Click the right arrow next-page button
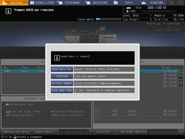Image resolution: width=185 pixels, height=139 pixels. point(181,132)
